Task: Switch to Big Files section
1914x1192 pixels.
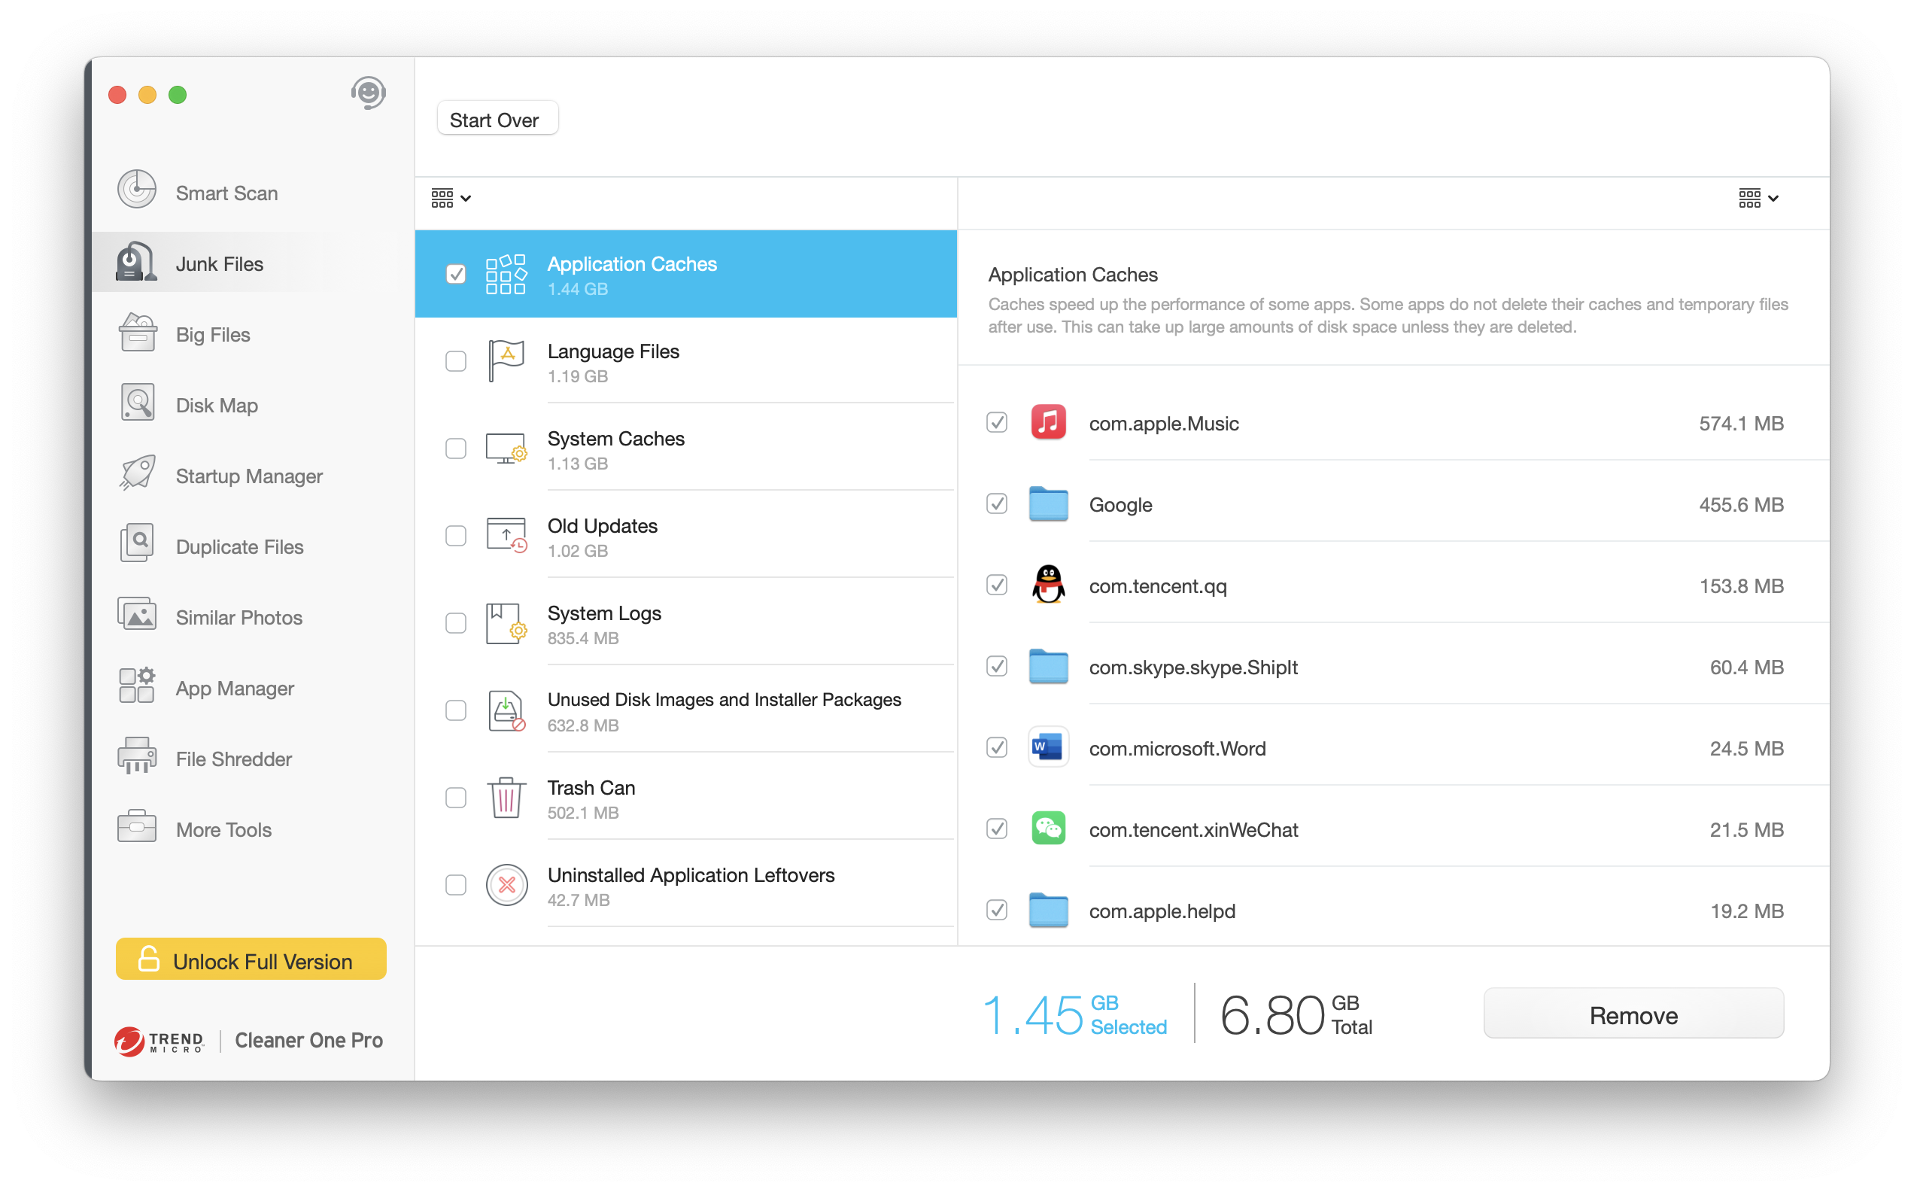Action: pos(213,335)
